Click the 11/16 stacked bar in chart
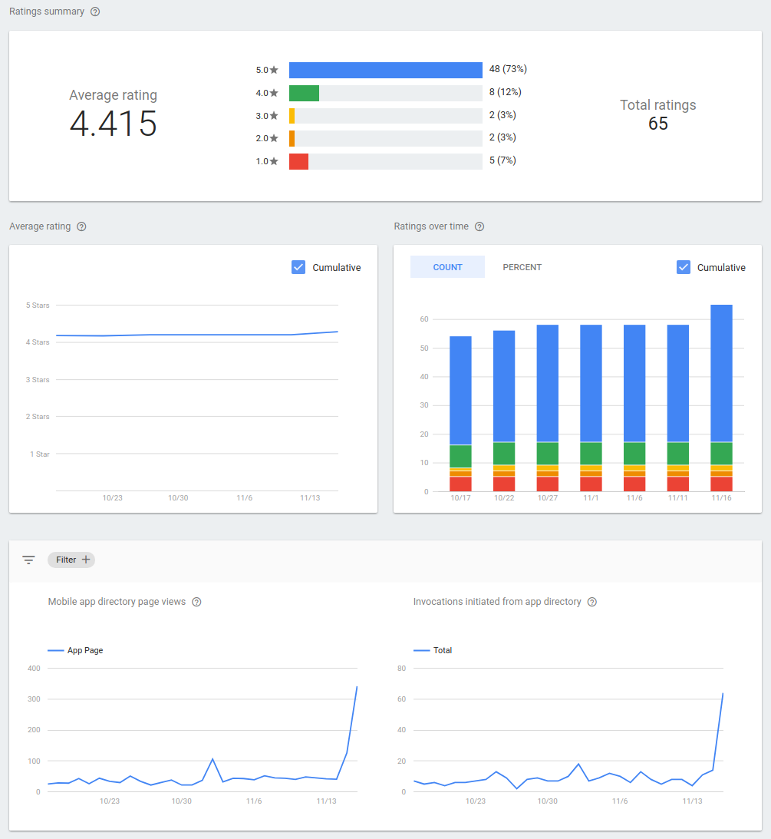The image size is (771, 839). [721, 398]
